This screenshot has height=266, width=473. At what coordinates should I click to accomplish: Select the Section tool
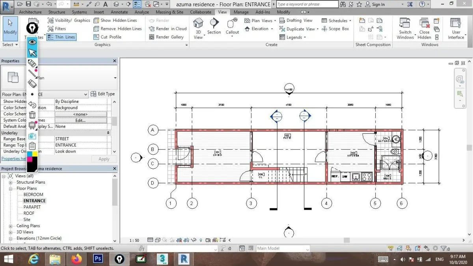coord(214,27)
